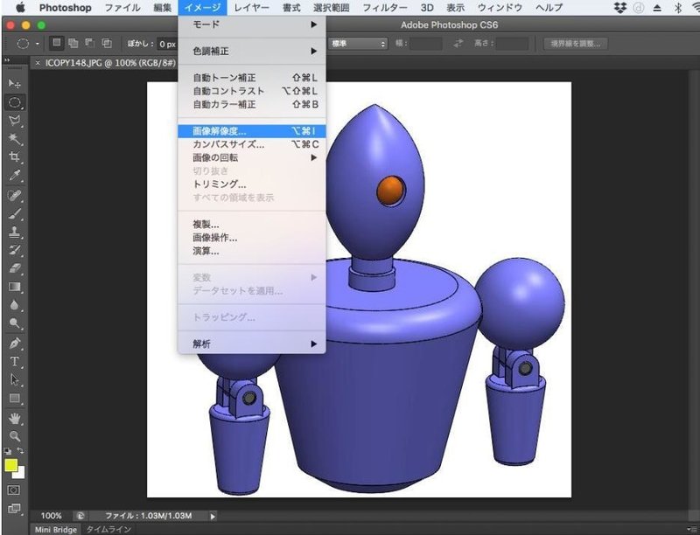Expand the collapsed toolbar panel arrows
Screen dimensions: 700x535
click(x=7, y=60)
